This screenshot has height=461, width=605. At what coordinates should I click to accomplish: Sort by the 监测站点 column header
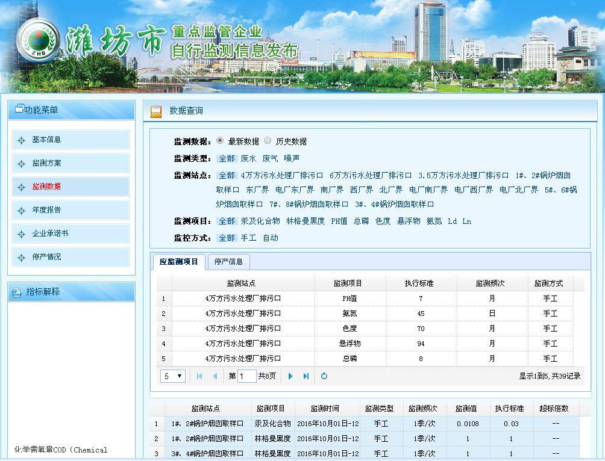pos(241,283)
